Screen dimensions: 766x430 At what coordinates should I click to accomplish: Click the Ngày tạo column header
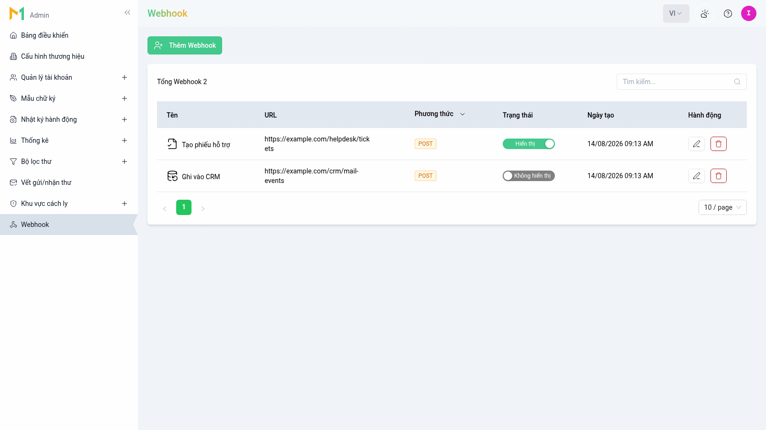[600, 115]
